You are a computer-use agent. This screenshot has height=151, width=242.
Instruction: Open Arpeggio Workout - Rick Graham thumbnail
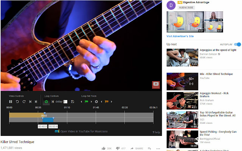tap(182, 101)
